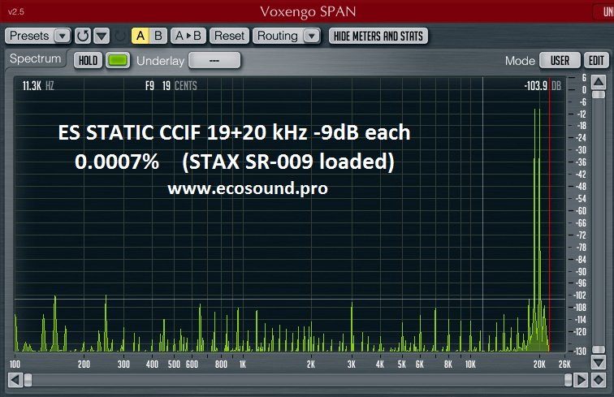Click the bottom vertical range handle
The width and height of the screenshot is (614, 397).
pyautogui.click(x=599, y=349)
